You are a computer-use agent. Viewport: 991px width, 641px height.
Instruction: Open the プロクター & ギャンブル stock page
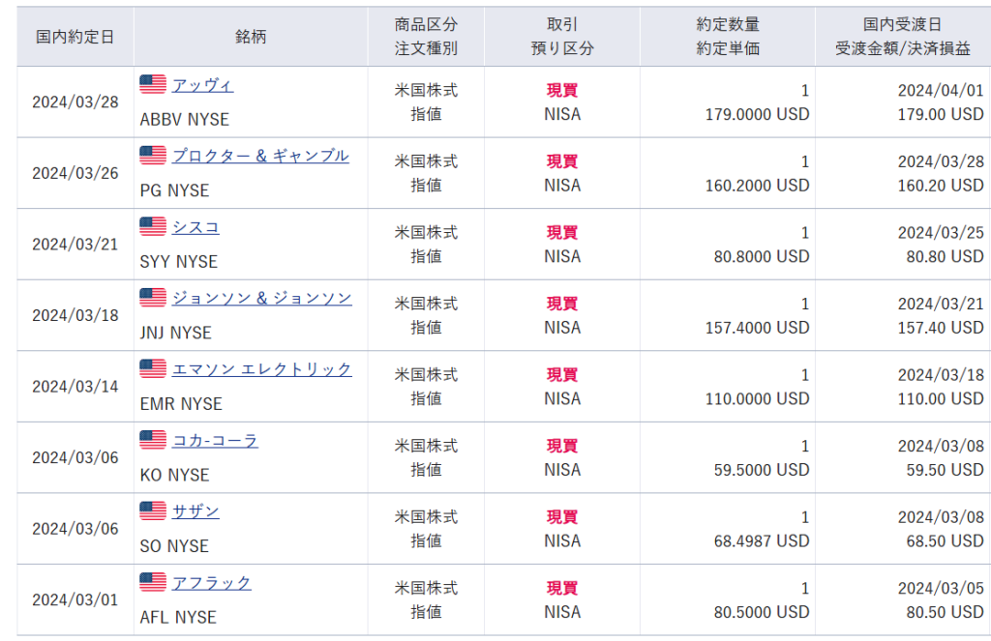[x=260, y=156]
